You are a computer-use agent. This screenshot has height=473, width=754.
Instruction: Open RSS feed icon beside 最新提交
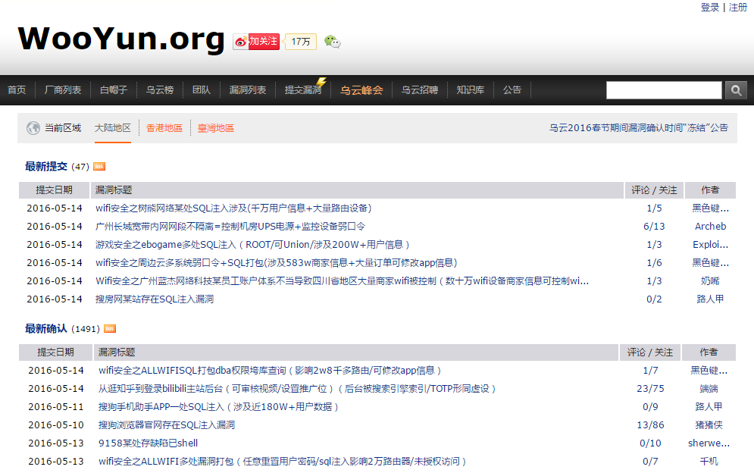tap(99, 167)
